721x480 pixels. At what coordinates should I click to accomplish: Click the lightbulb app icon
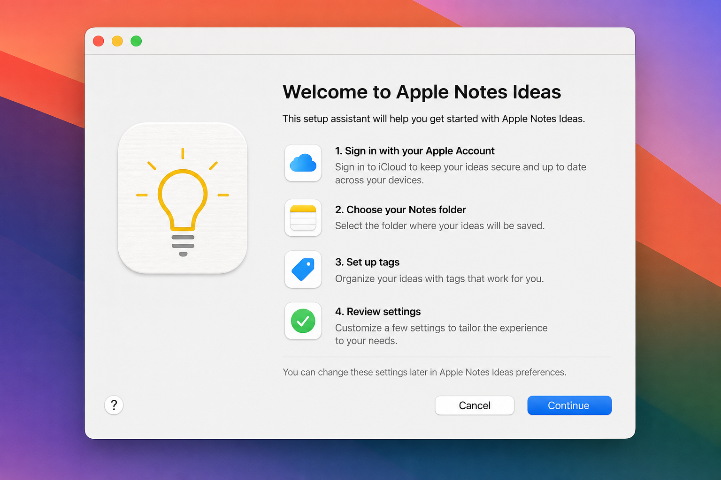coord(183,198)
